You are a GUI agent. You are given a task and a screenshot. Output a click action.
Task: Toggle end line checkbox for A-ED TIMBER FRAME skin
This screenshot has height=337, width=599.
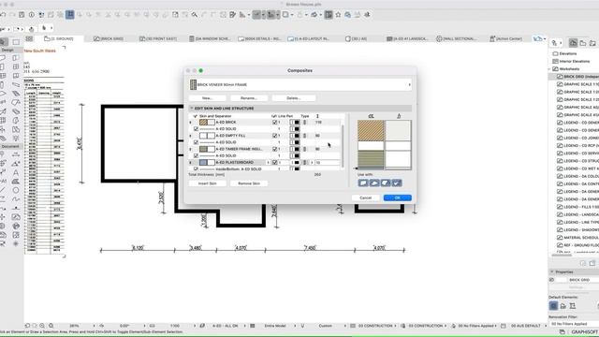(x=274, y=149)
